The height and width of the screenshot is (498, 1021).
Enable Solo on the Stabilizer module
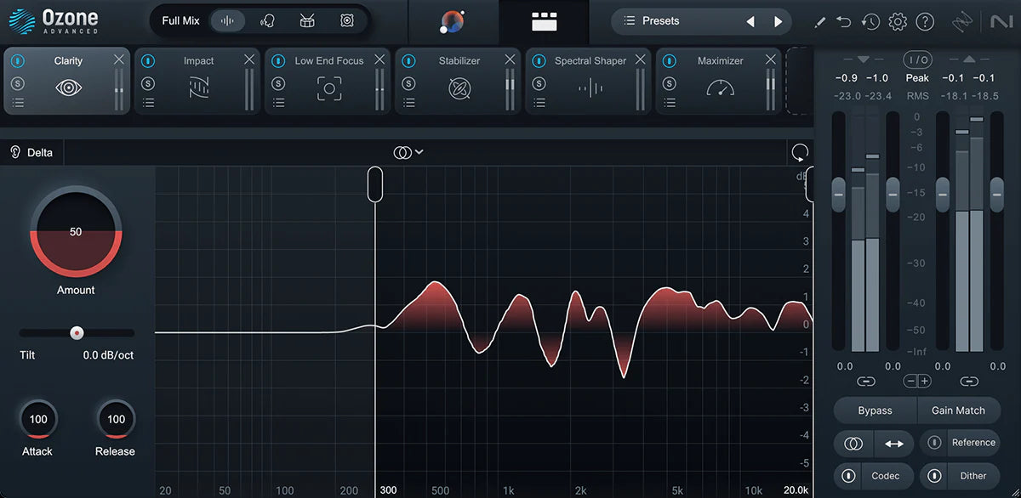(408, 83)
